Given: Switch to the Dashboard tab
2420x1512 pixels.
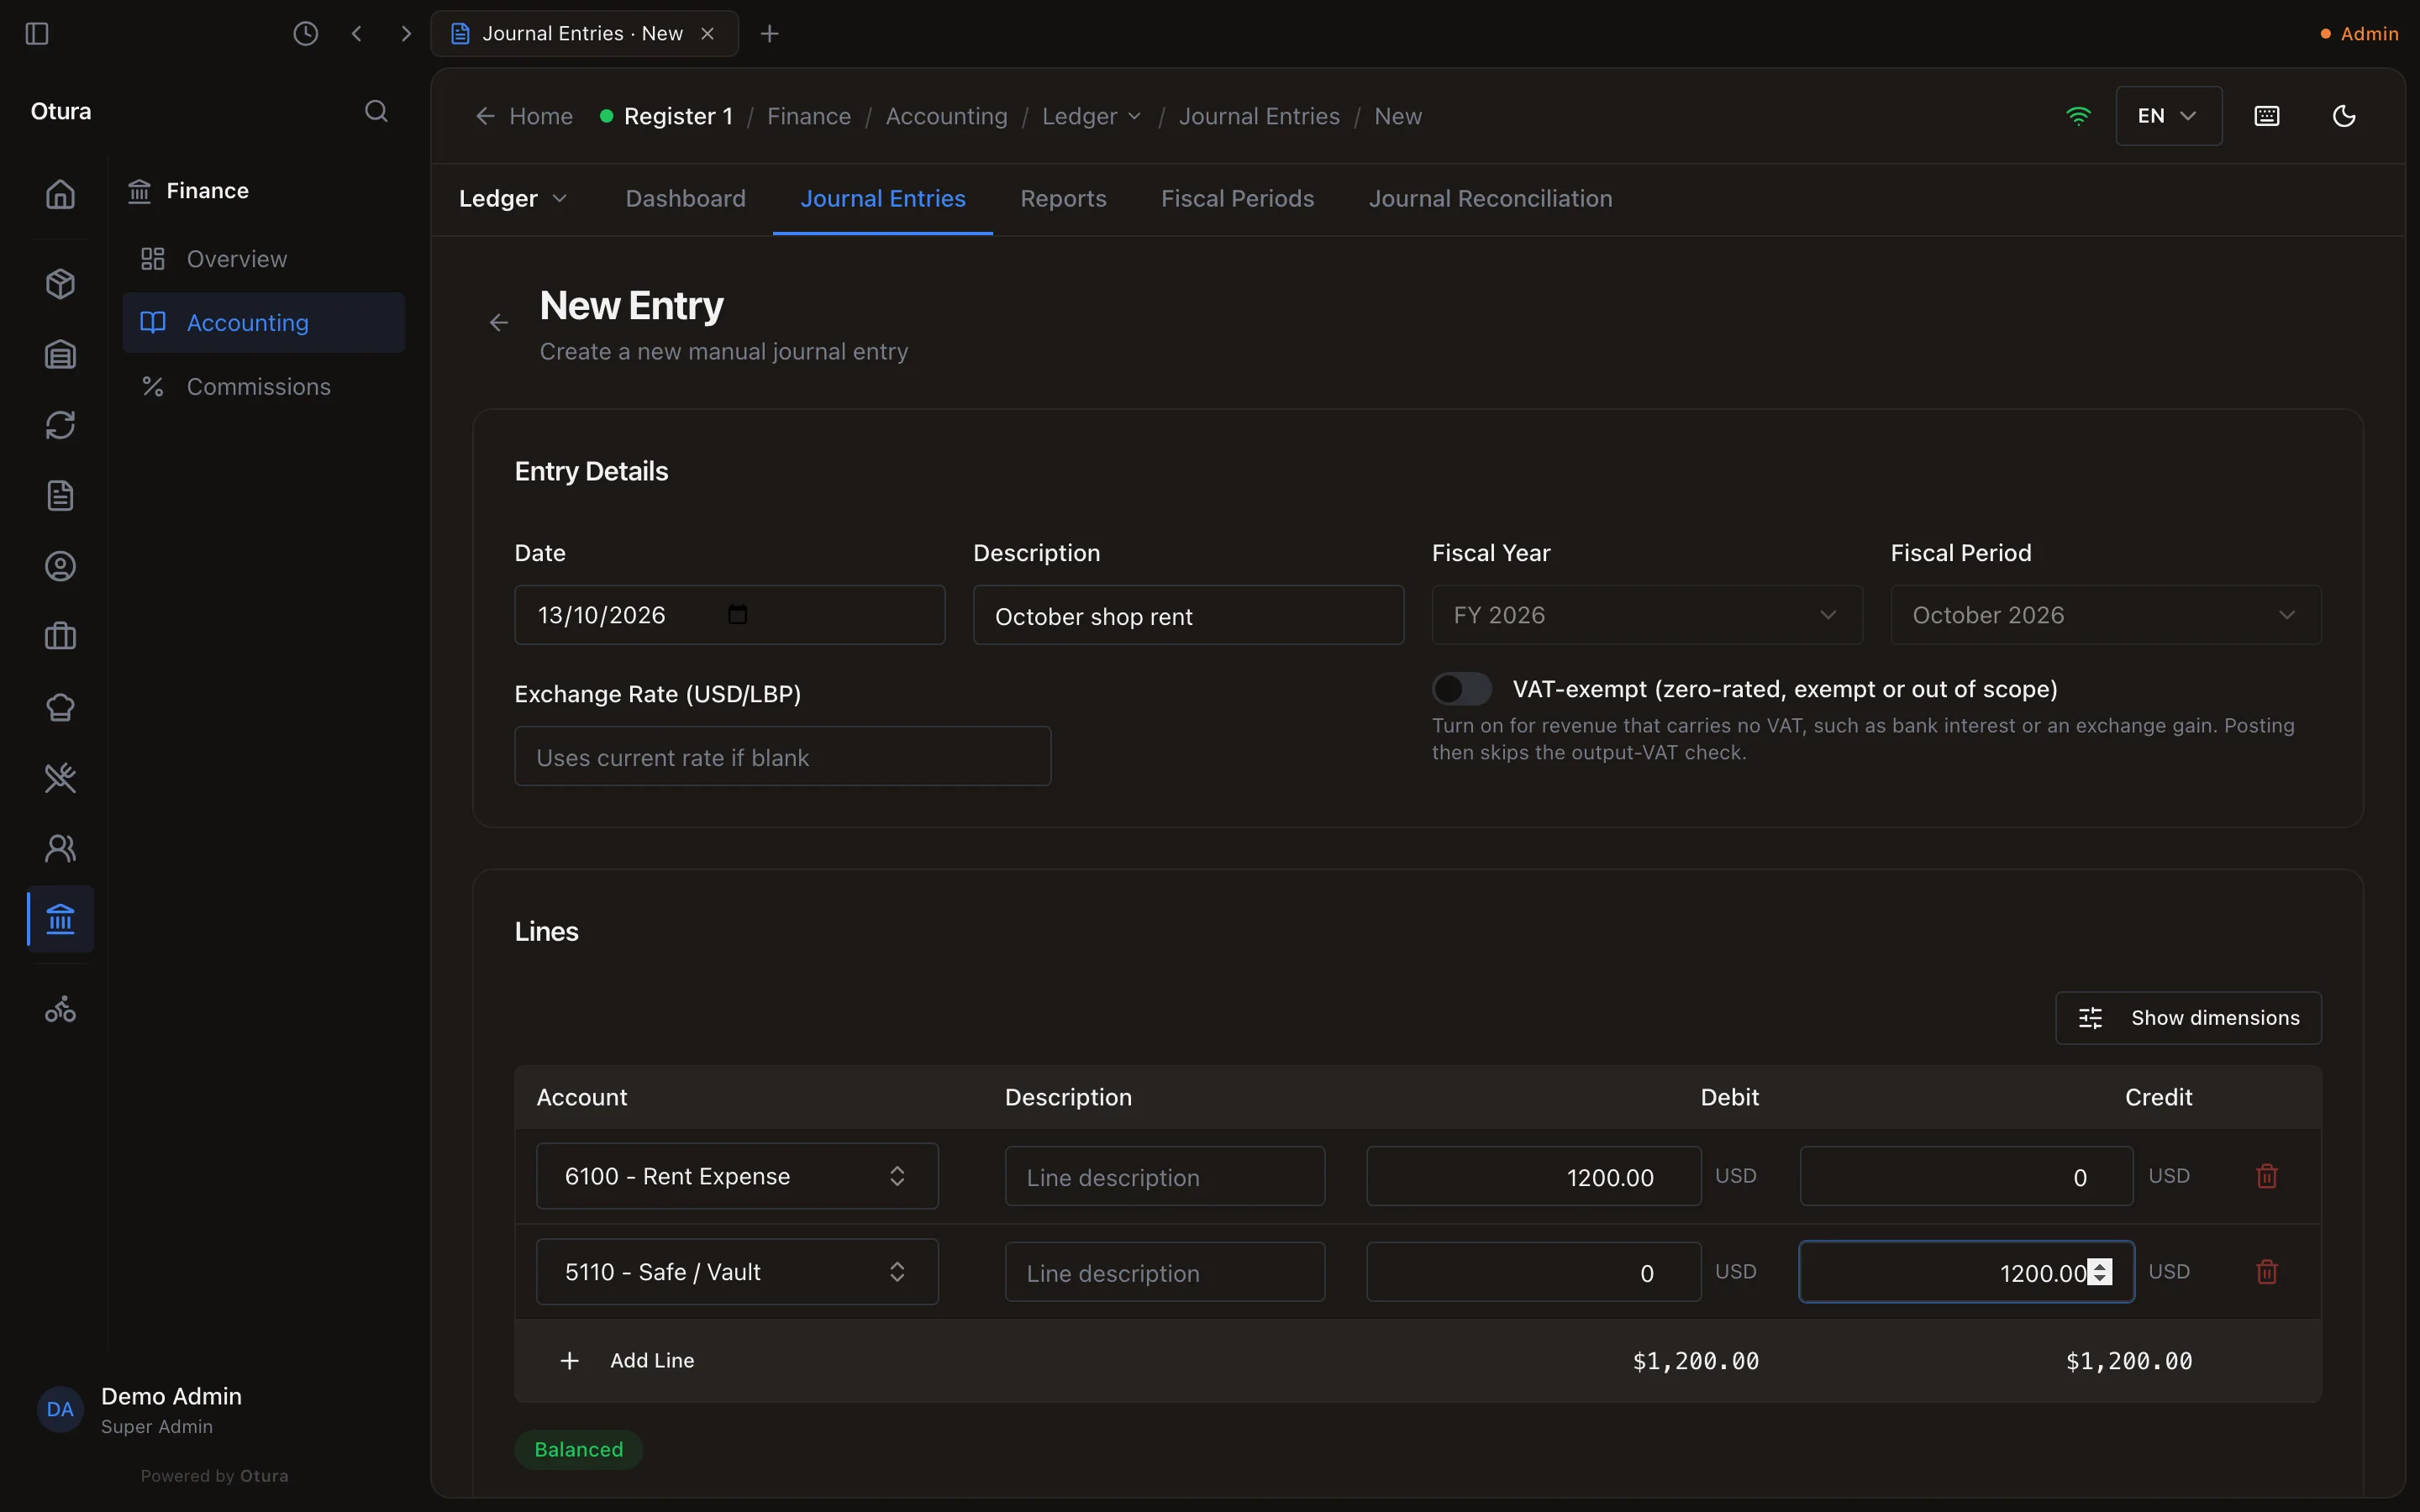Looking at the screenshot, I should point(685,199).
